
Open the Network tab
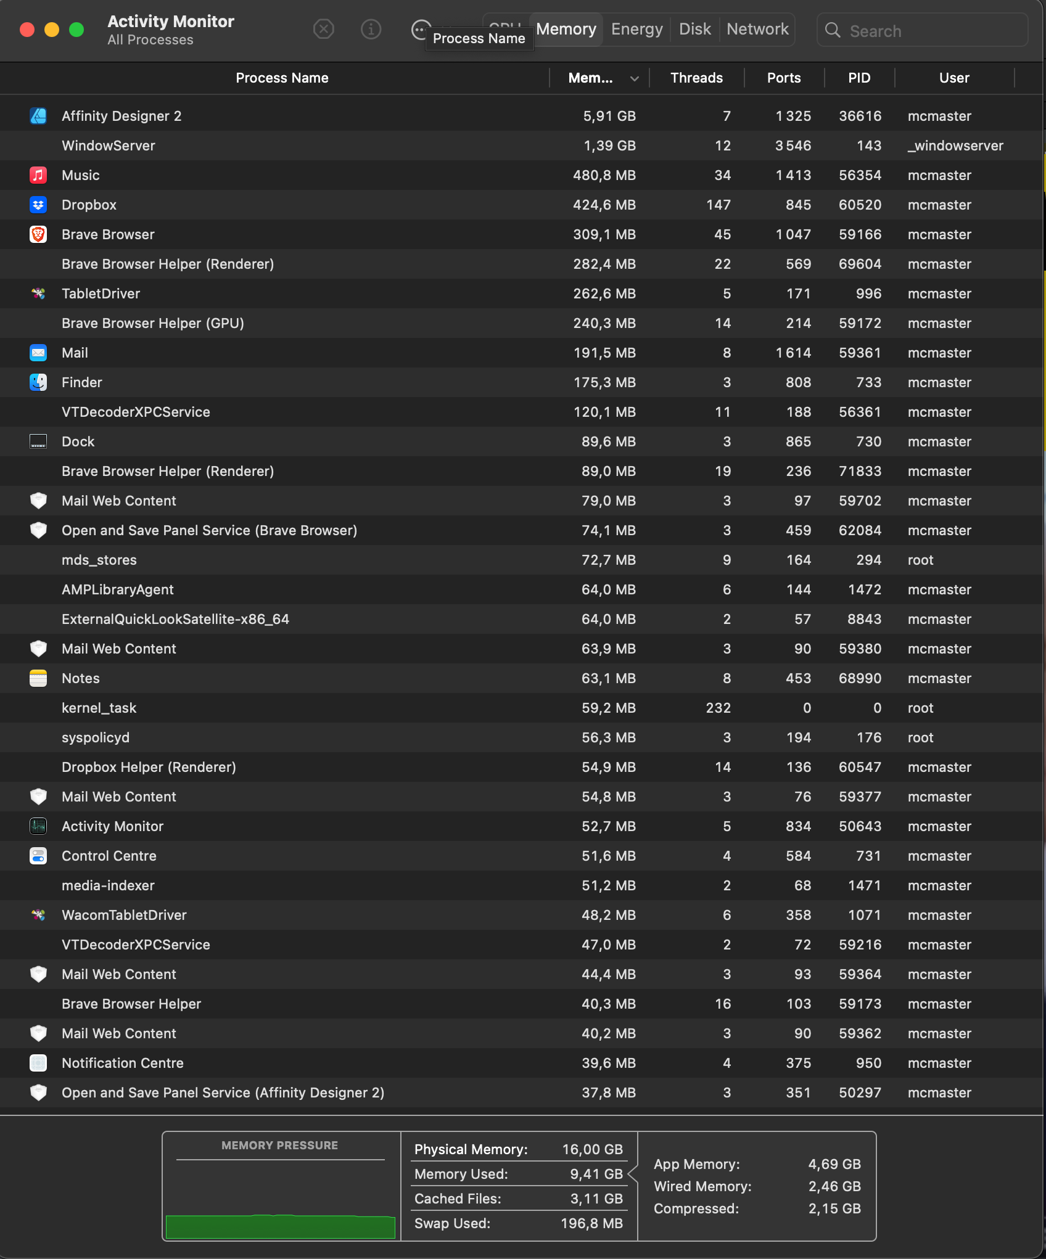[757, 29]
